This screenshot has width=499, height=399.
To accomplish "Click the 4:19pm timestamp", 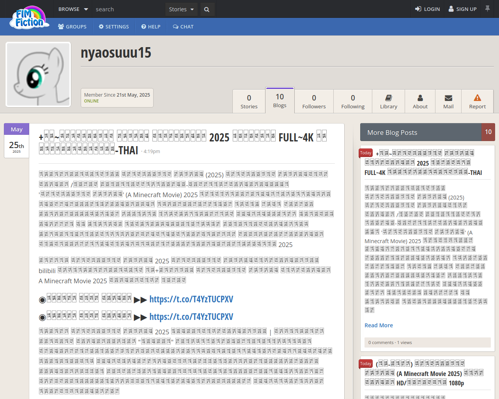I will pyautogui.click(x=152, y=151).
